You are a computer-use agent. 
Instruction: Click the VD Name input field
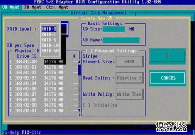(121, 40)
